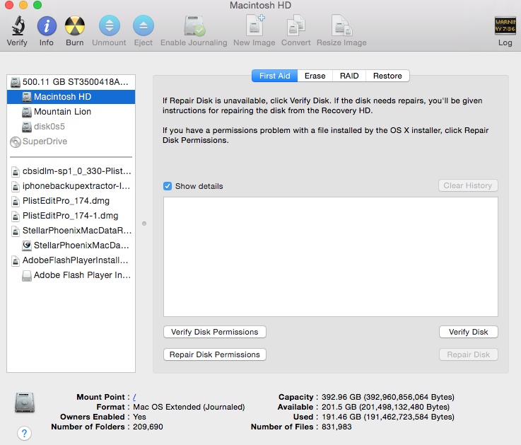Click the Clear History button
This screenshot has height=445, width=521.
[x=468, y=185]
